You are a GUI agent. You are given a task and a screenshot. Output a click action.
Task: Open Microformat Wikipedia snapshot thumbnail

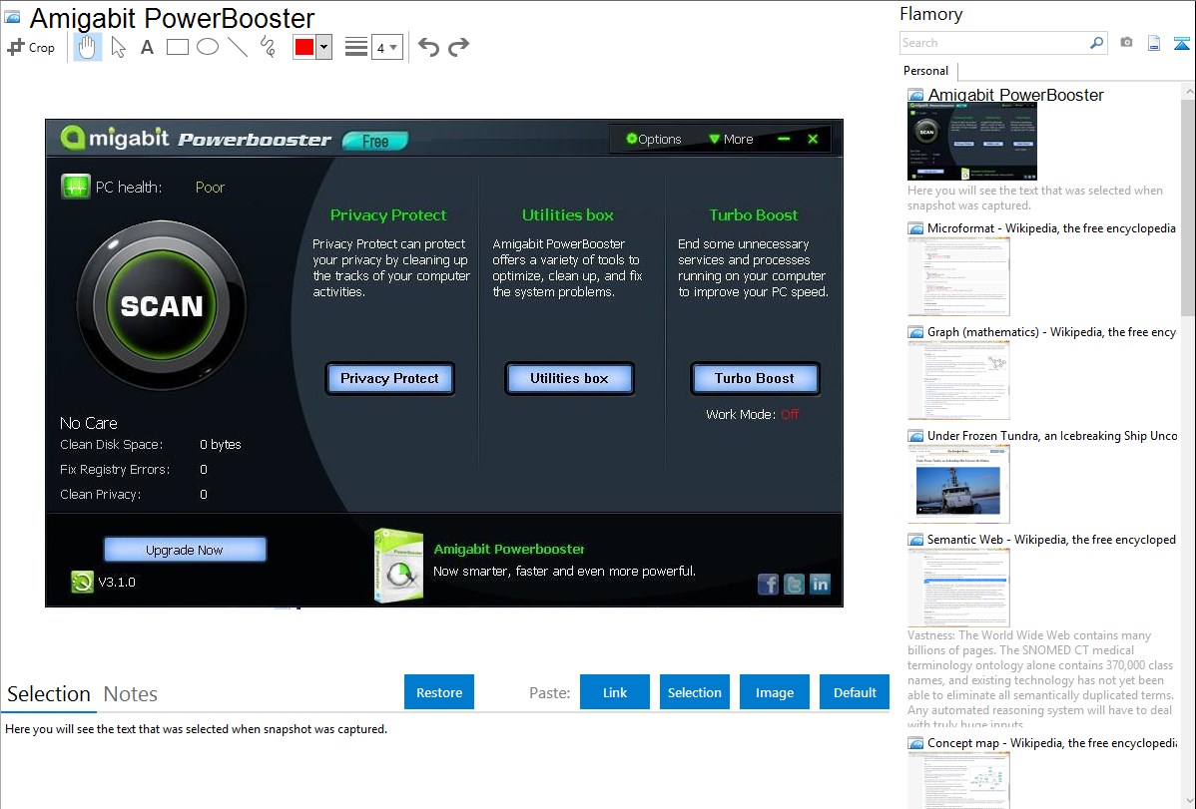click(x=958, y=276)
